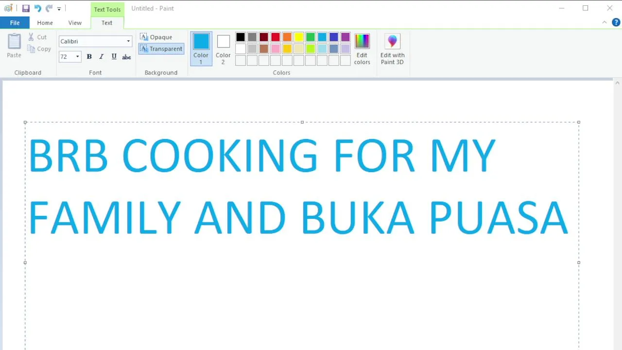Open the Customize Quick Access Toolbar arrow
Image resolution: width=622 pixels, height=350 pixels.
coord(59,9)
